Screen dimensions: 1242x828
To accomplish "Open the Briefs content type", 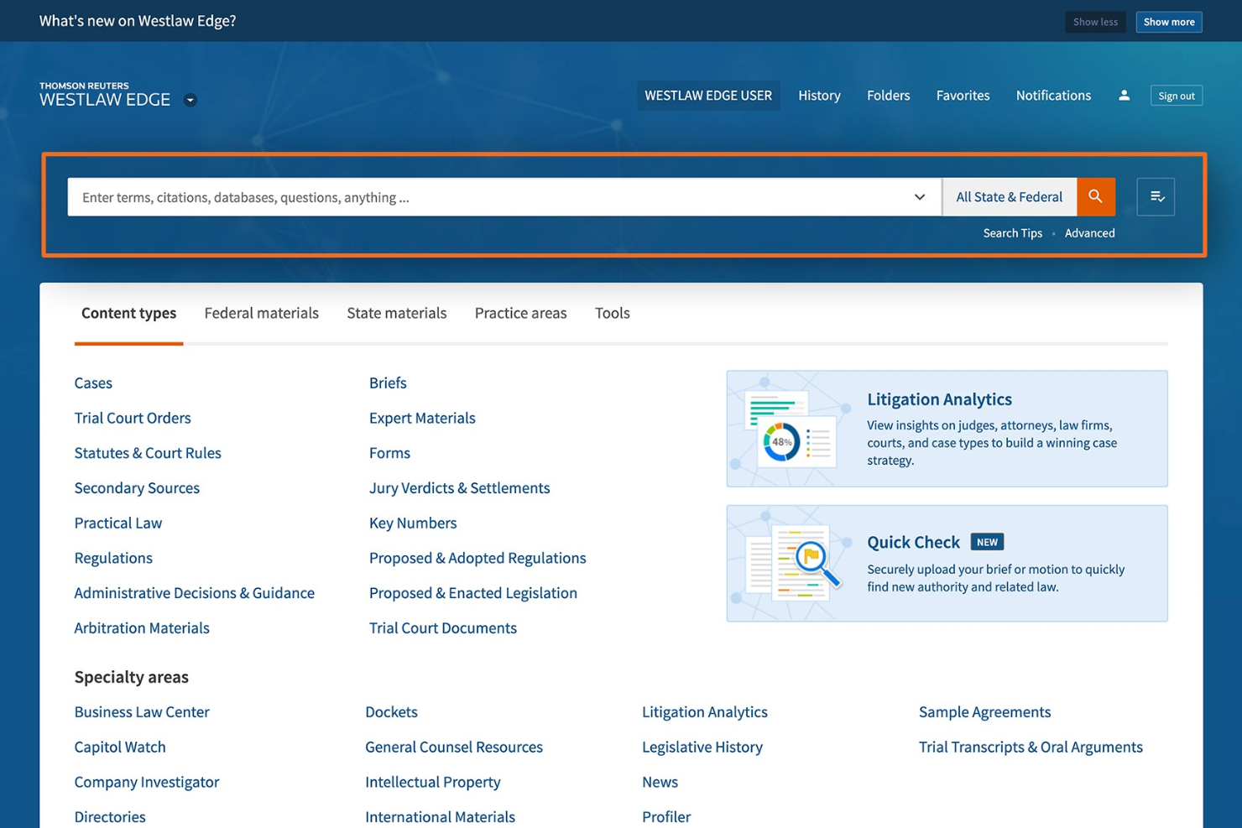I will point(388,383).
